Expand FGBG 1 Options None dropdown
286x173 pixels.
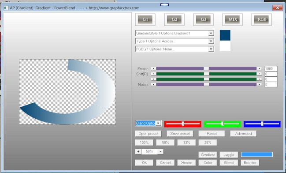coord(211,49)
